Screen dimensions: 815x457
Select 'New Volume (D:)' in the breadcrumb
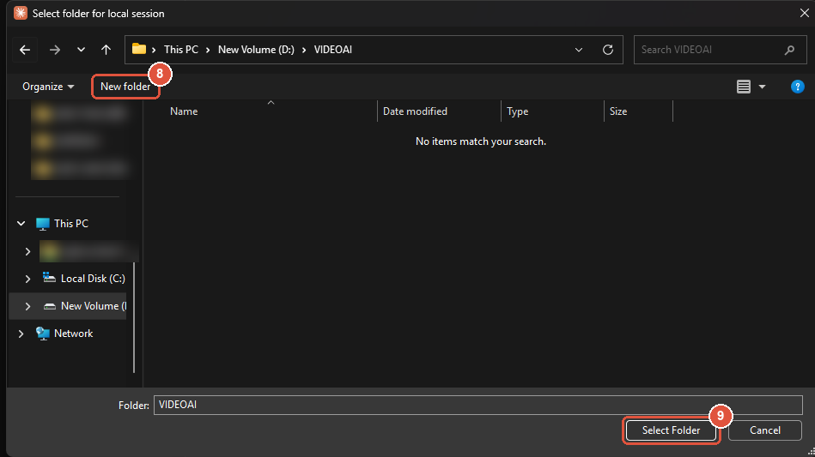click(x=256, y=50)
